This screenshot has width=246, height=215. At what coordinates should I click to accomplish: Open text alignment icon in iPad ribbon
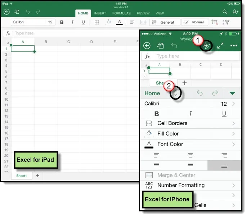(x=132, y=22)
